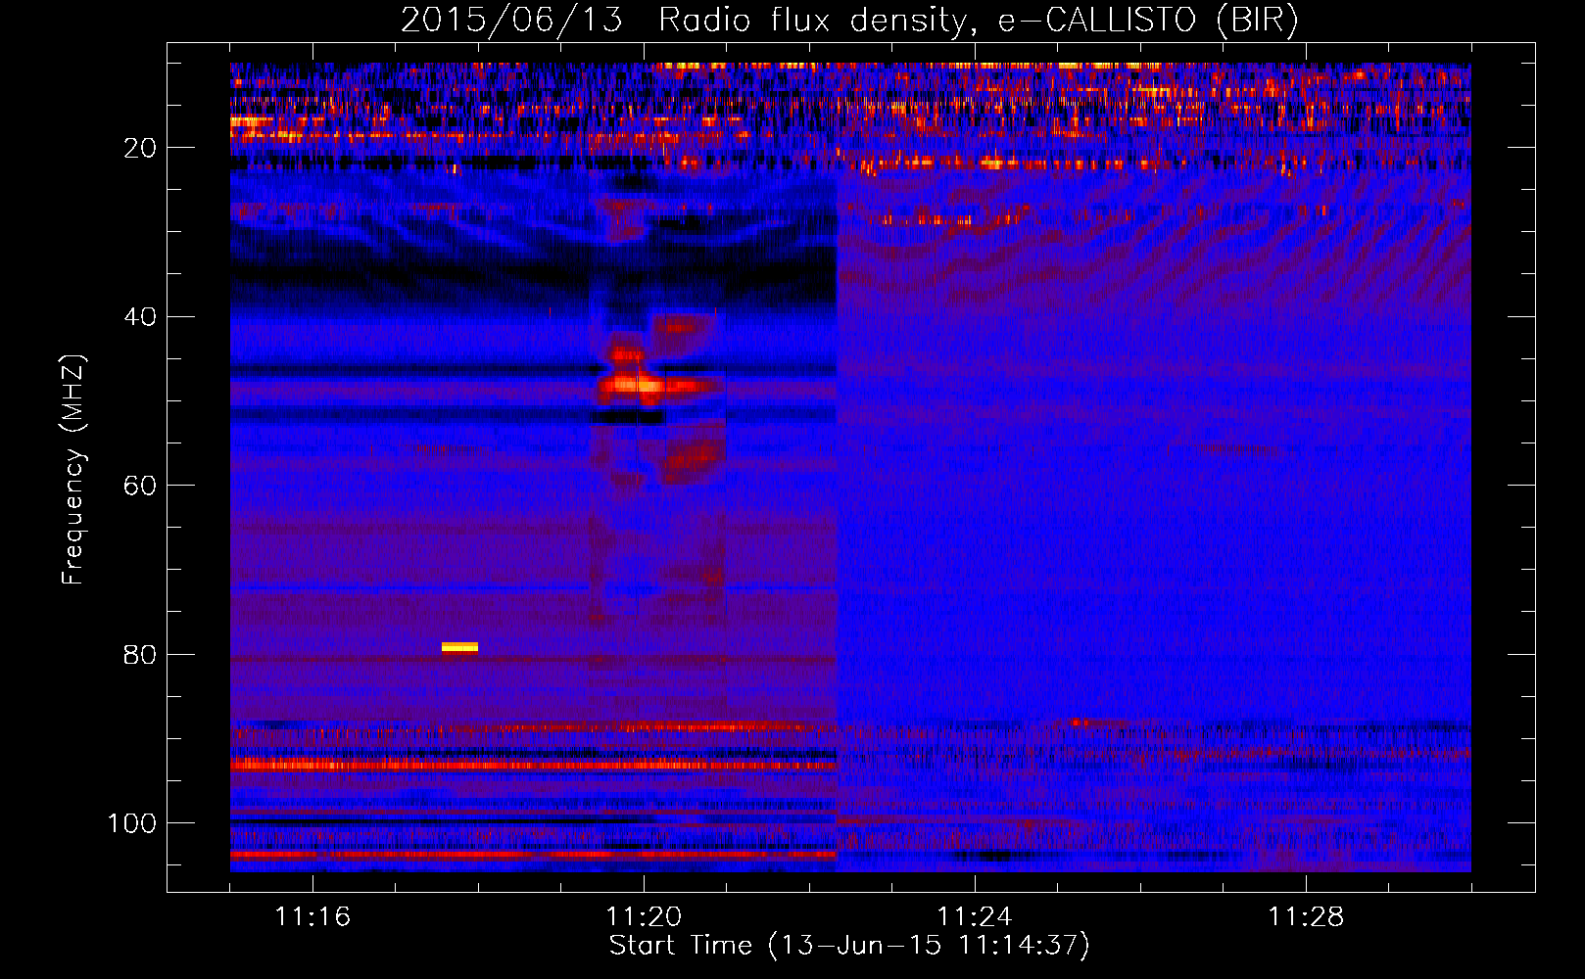1585x979 pixels.
Task: Click the '11:28' time tick label
Action: pyautogui.click(x=1306, y=917)
